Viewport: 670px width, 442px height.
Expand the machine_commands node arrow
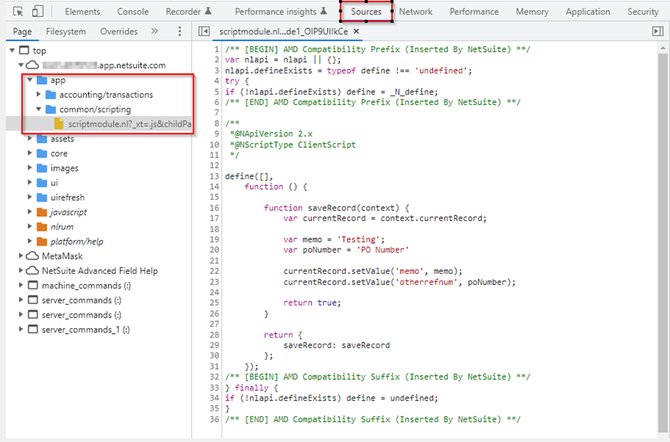click(21, 285)
